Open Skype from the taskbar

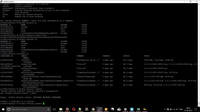[x=132, y=109]
